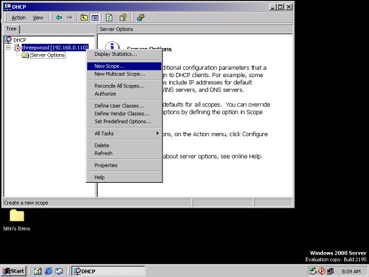Launch Outlook Express from quick launch
The width and height of the screenshot is (369, 277).
coord(59,271)
